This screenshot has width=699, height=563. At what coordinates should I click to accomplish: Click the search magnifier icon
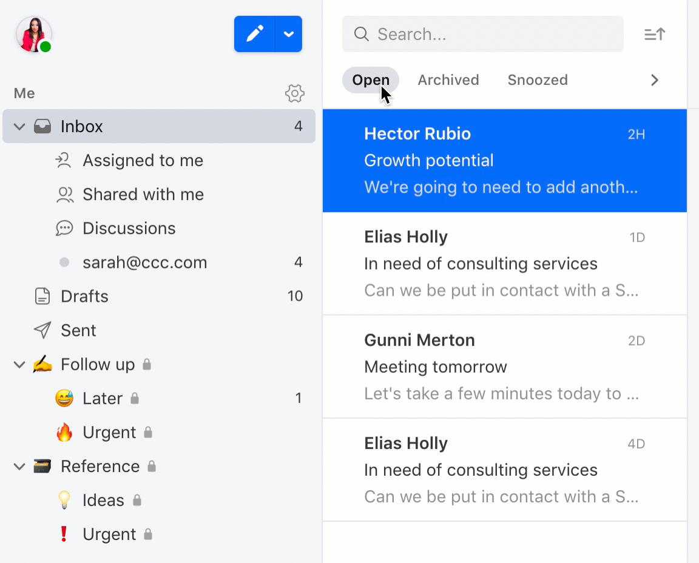[361, 34]
